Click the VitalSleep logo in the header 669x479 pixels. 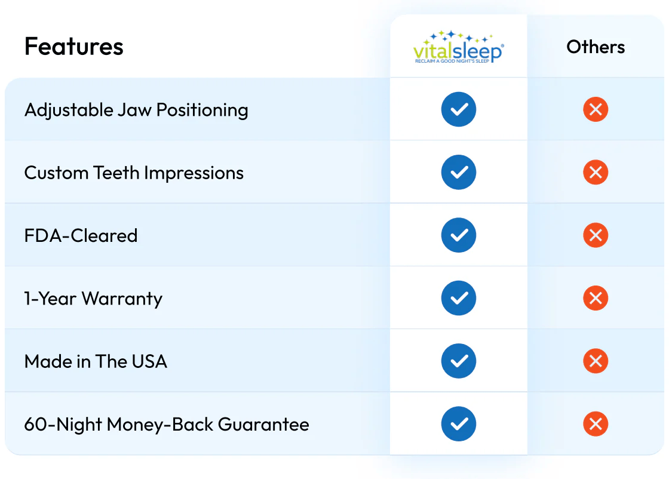pyautogui.click(x=458, y=47)
